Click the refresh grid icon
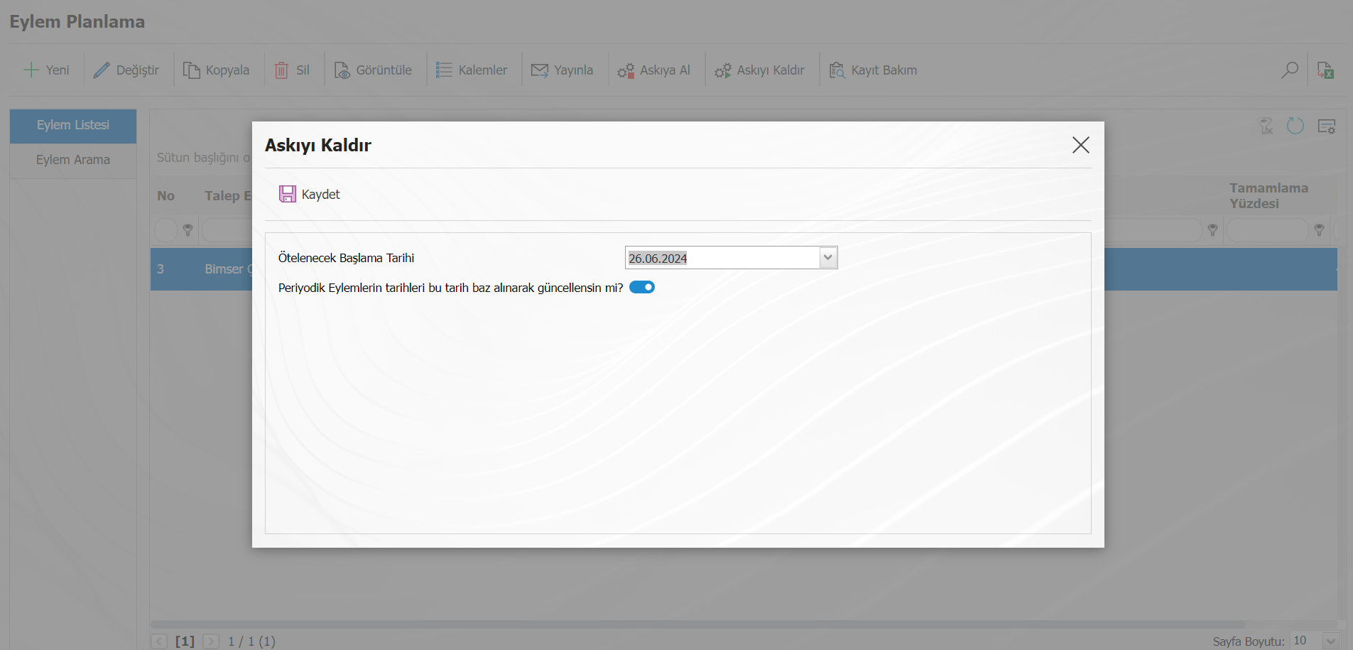The width and height of the screenshot is (1353, 650). [x=1295, y=126]
